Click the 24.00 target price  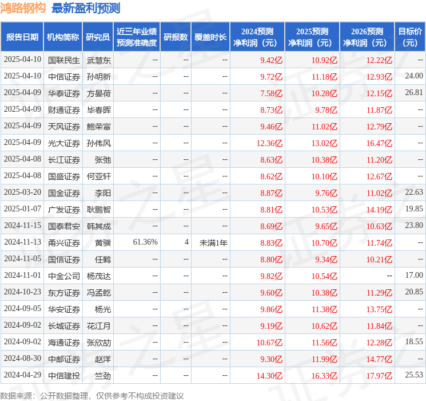[x=414, y=76]
